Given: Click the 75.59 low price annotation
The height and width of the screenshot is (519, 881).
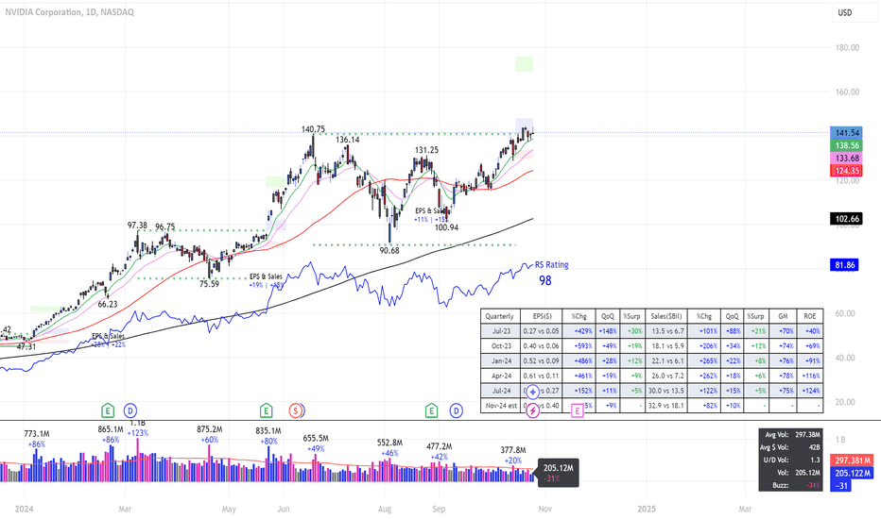Looking at the screenshot, I should tap(209, 284).
